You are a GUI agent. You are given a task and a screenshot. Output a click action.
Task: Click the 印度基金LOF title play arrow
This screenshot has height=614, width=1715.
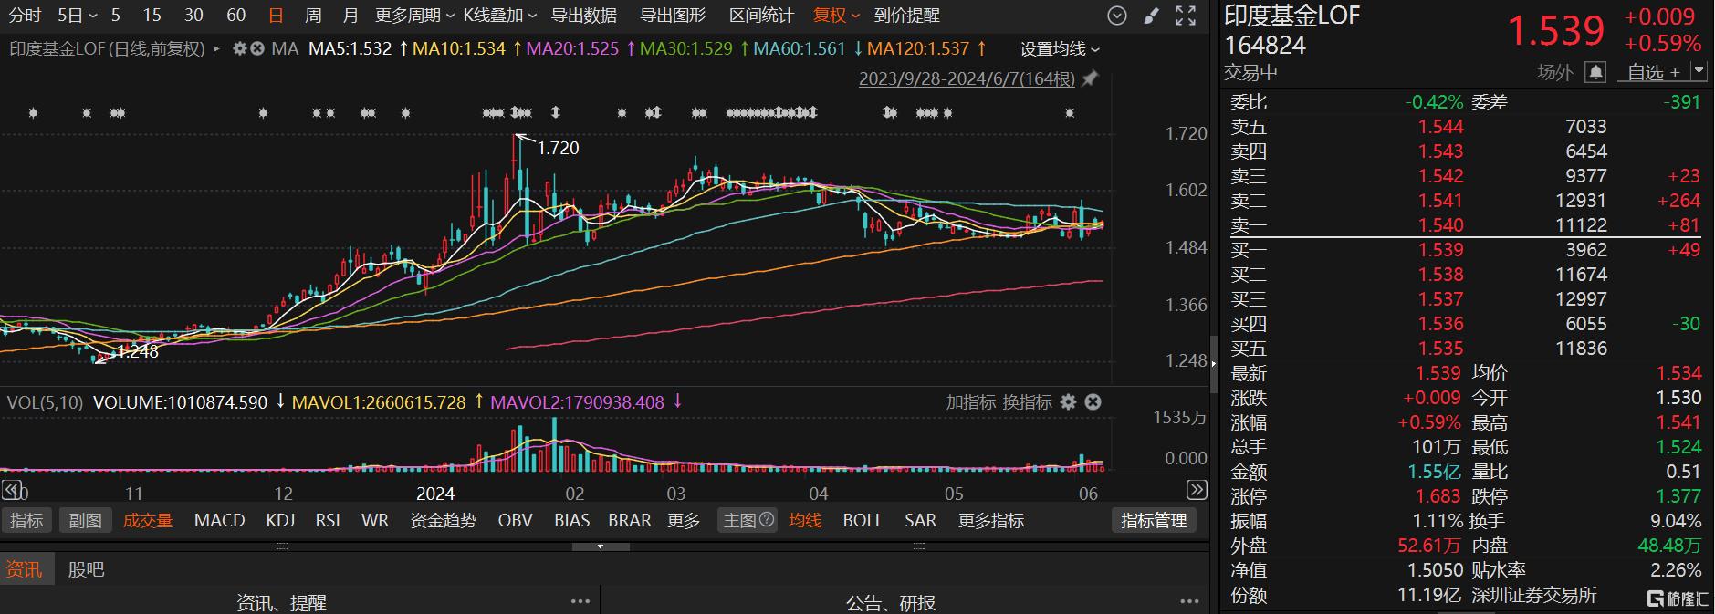(x=216, y=48)
